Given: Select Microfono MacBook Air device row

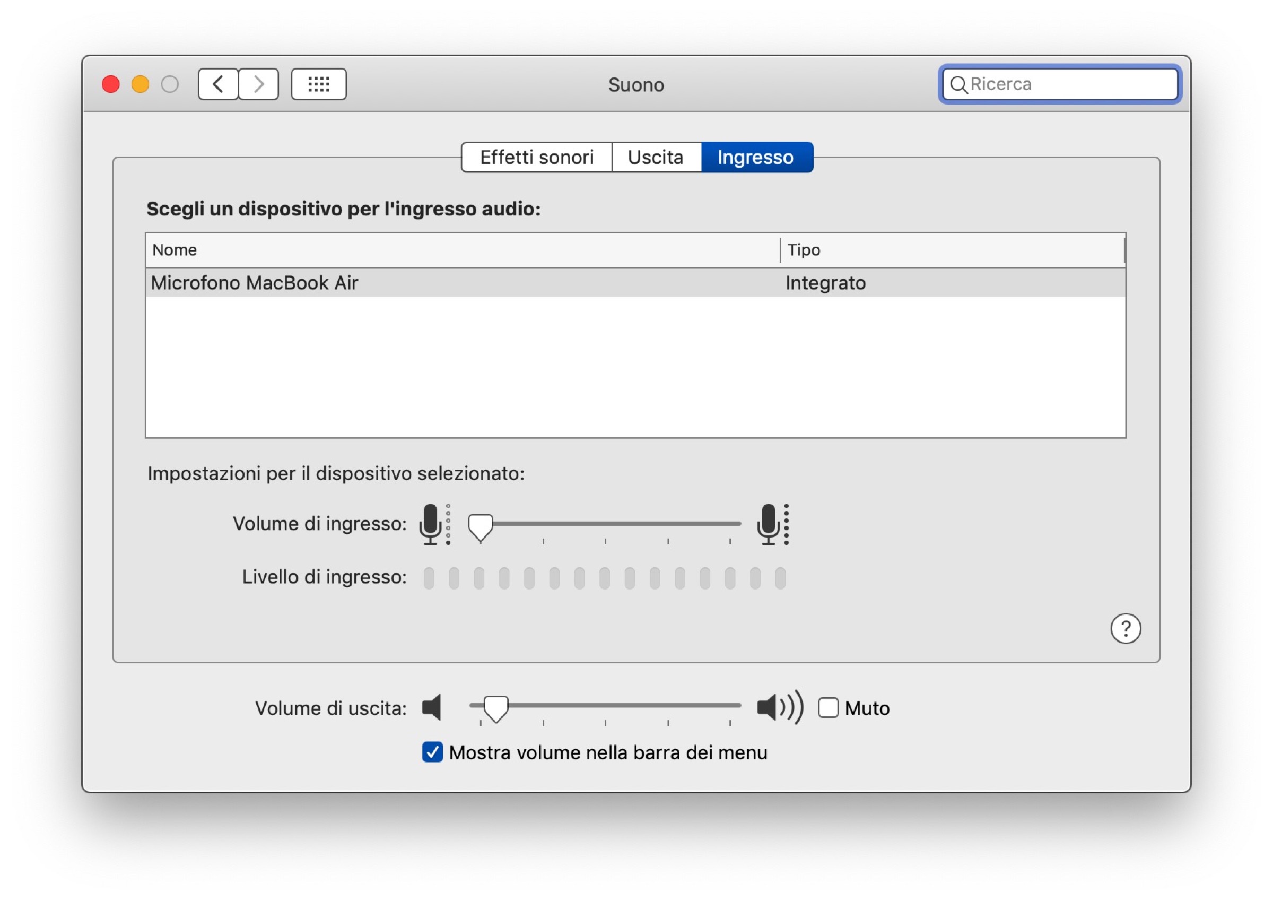Looking at the screenshot, I should [x=388, y=282].
